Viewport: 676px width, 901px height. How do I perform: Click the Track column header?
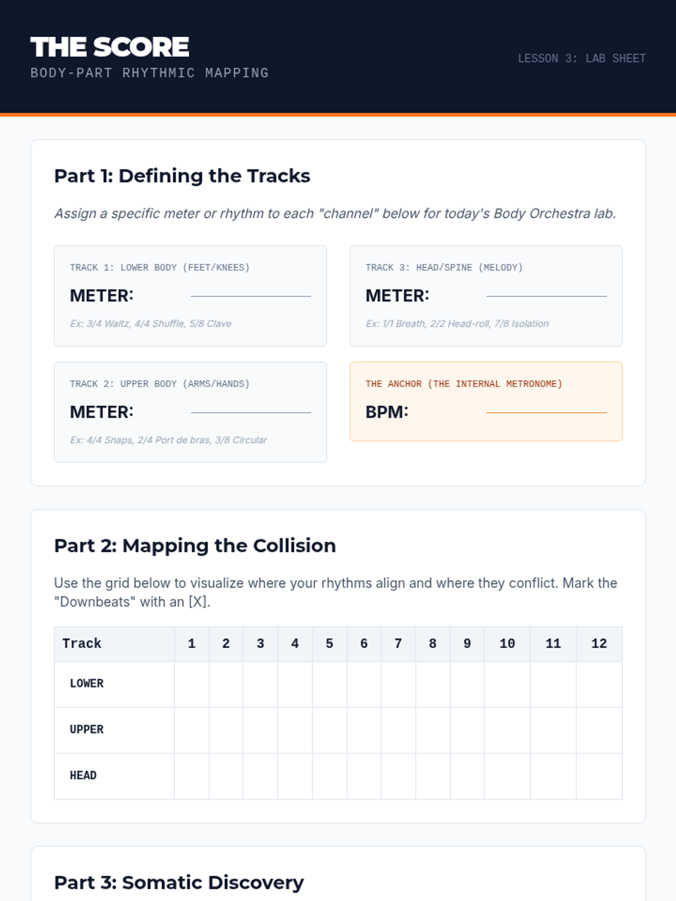[82, 644]
